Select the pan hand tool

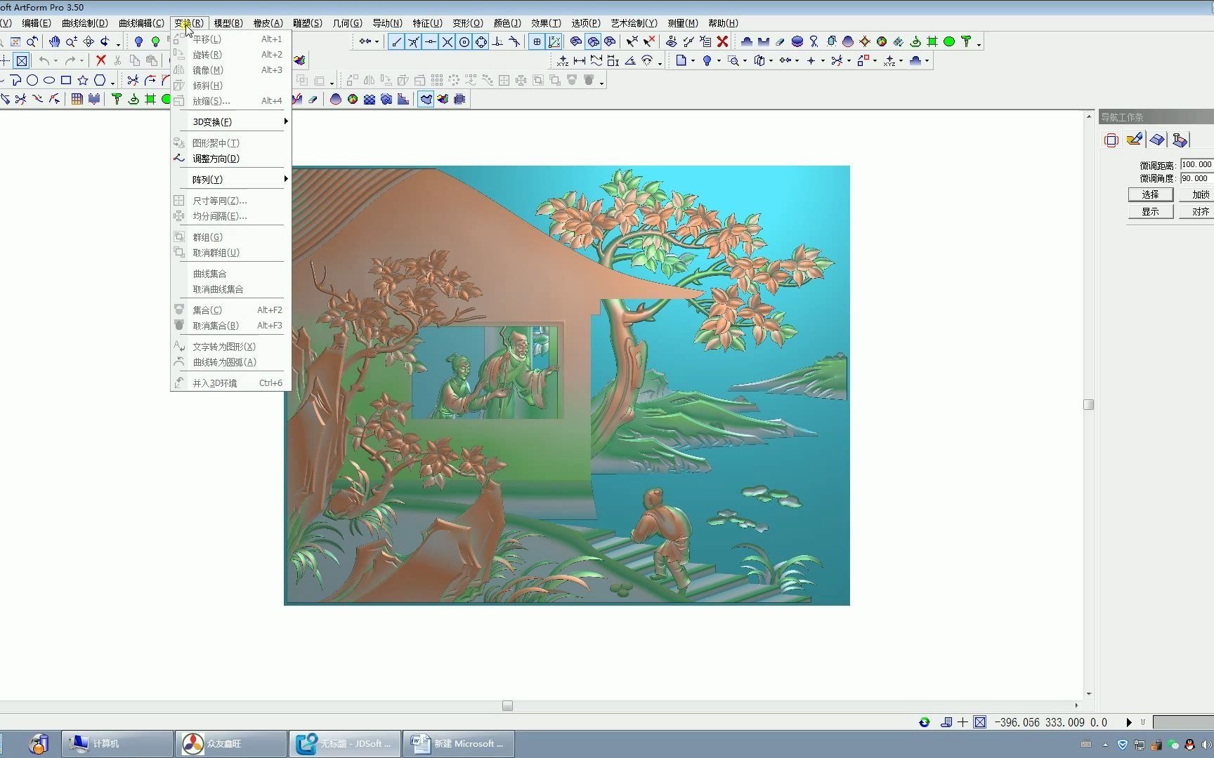(x=55, y=42)
